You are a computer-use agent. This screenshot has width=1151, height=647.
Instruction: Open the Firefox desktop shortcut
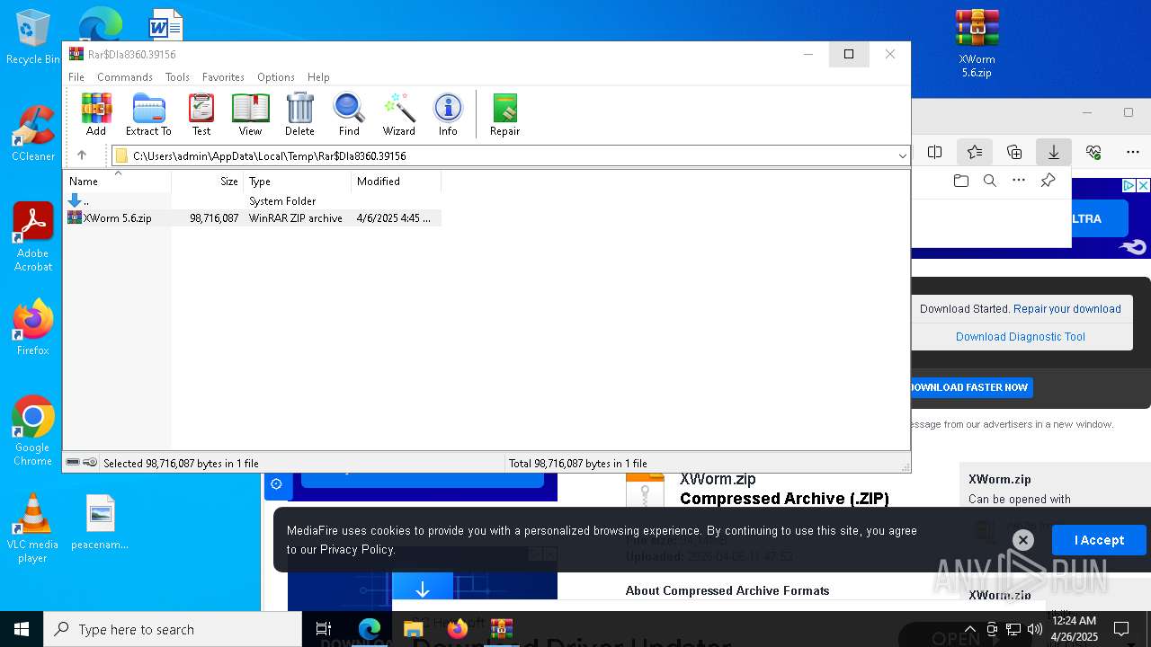click(32, 328)
